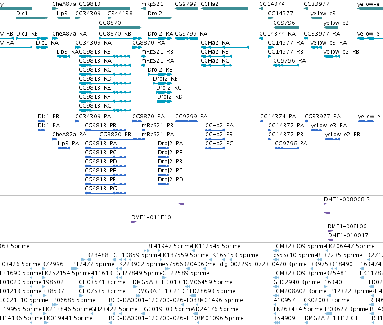Select protein Dic1-PB
The width and height of the screenshot is (383, 325).
coord(48,117)
